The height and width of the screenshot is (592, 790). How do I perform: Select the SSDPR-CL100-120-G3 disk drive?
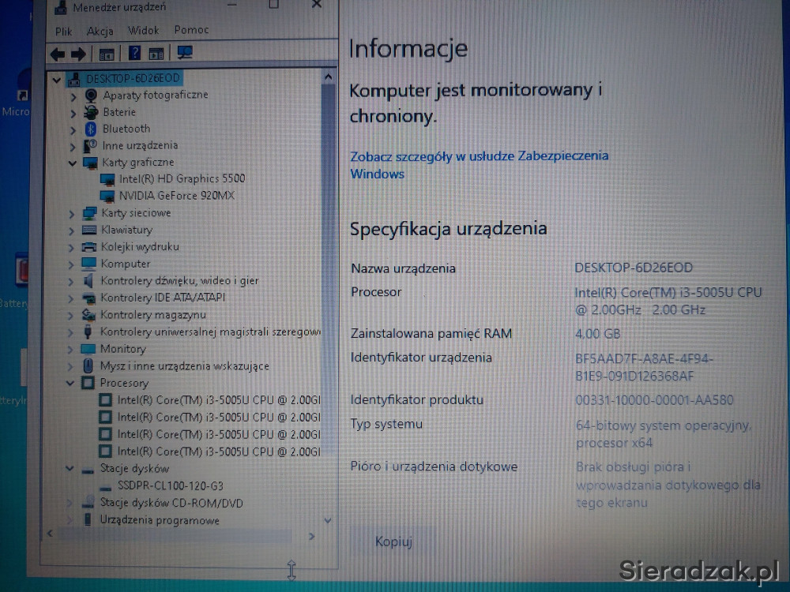pos(171,485)
